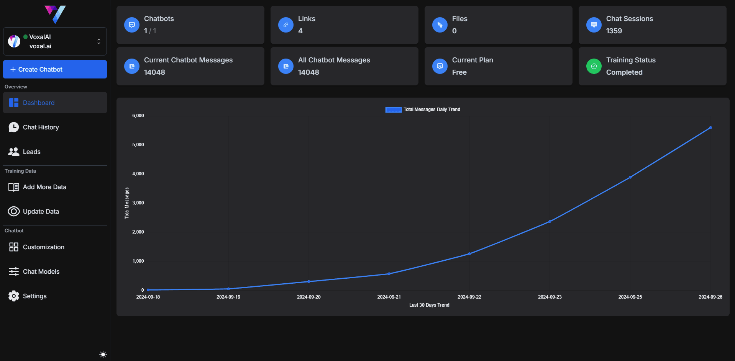Open Add More Data via the book icon
Image resolution: width=735 pixels, height=361 pixels.
tap(14, 187)
